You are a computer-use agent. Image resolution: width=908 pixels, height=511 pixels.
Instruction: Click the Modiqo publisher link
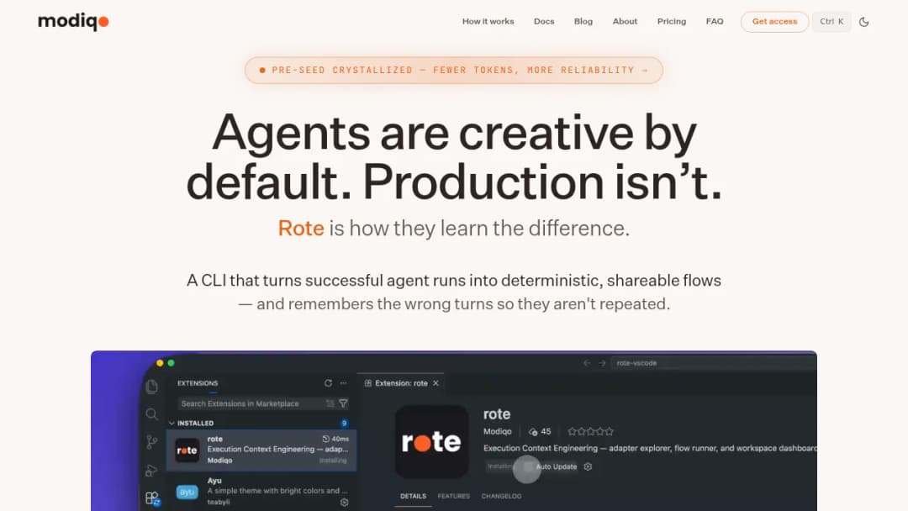click(498, 431)
